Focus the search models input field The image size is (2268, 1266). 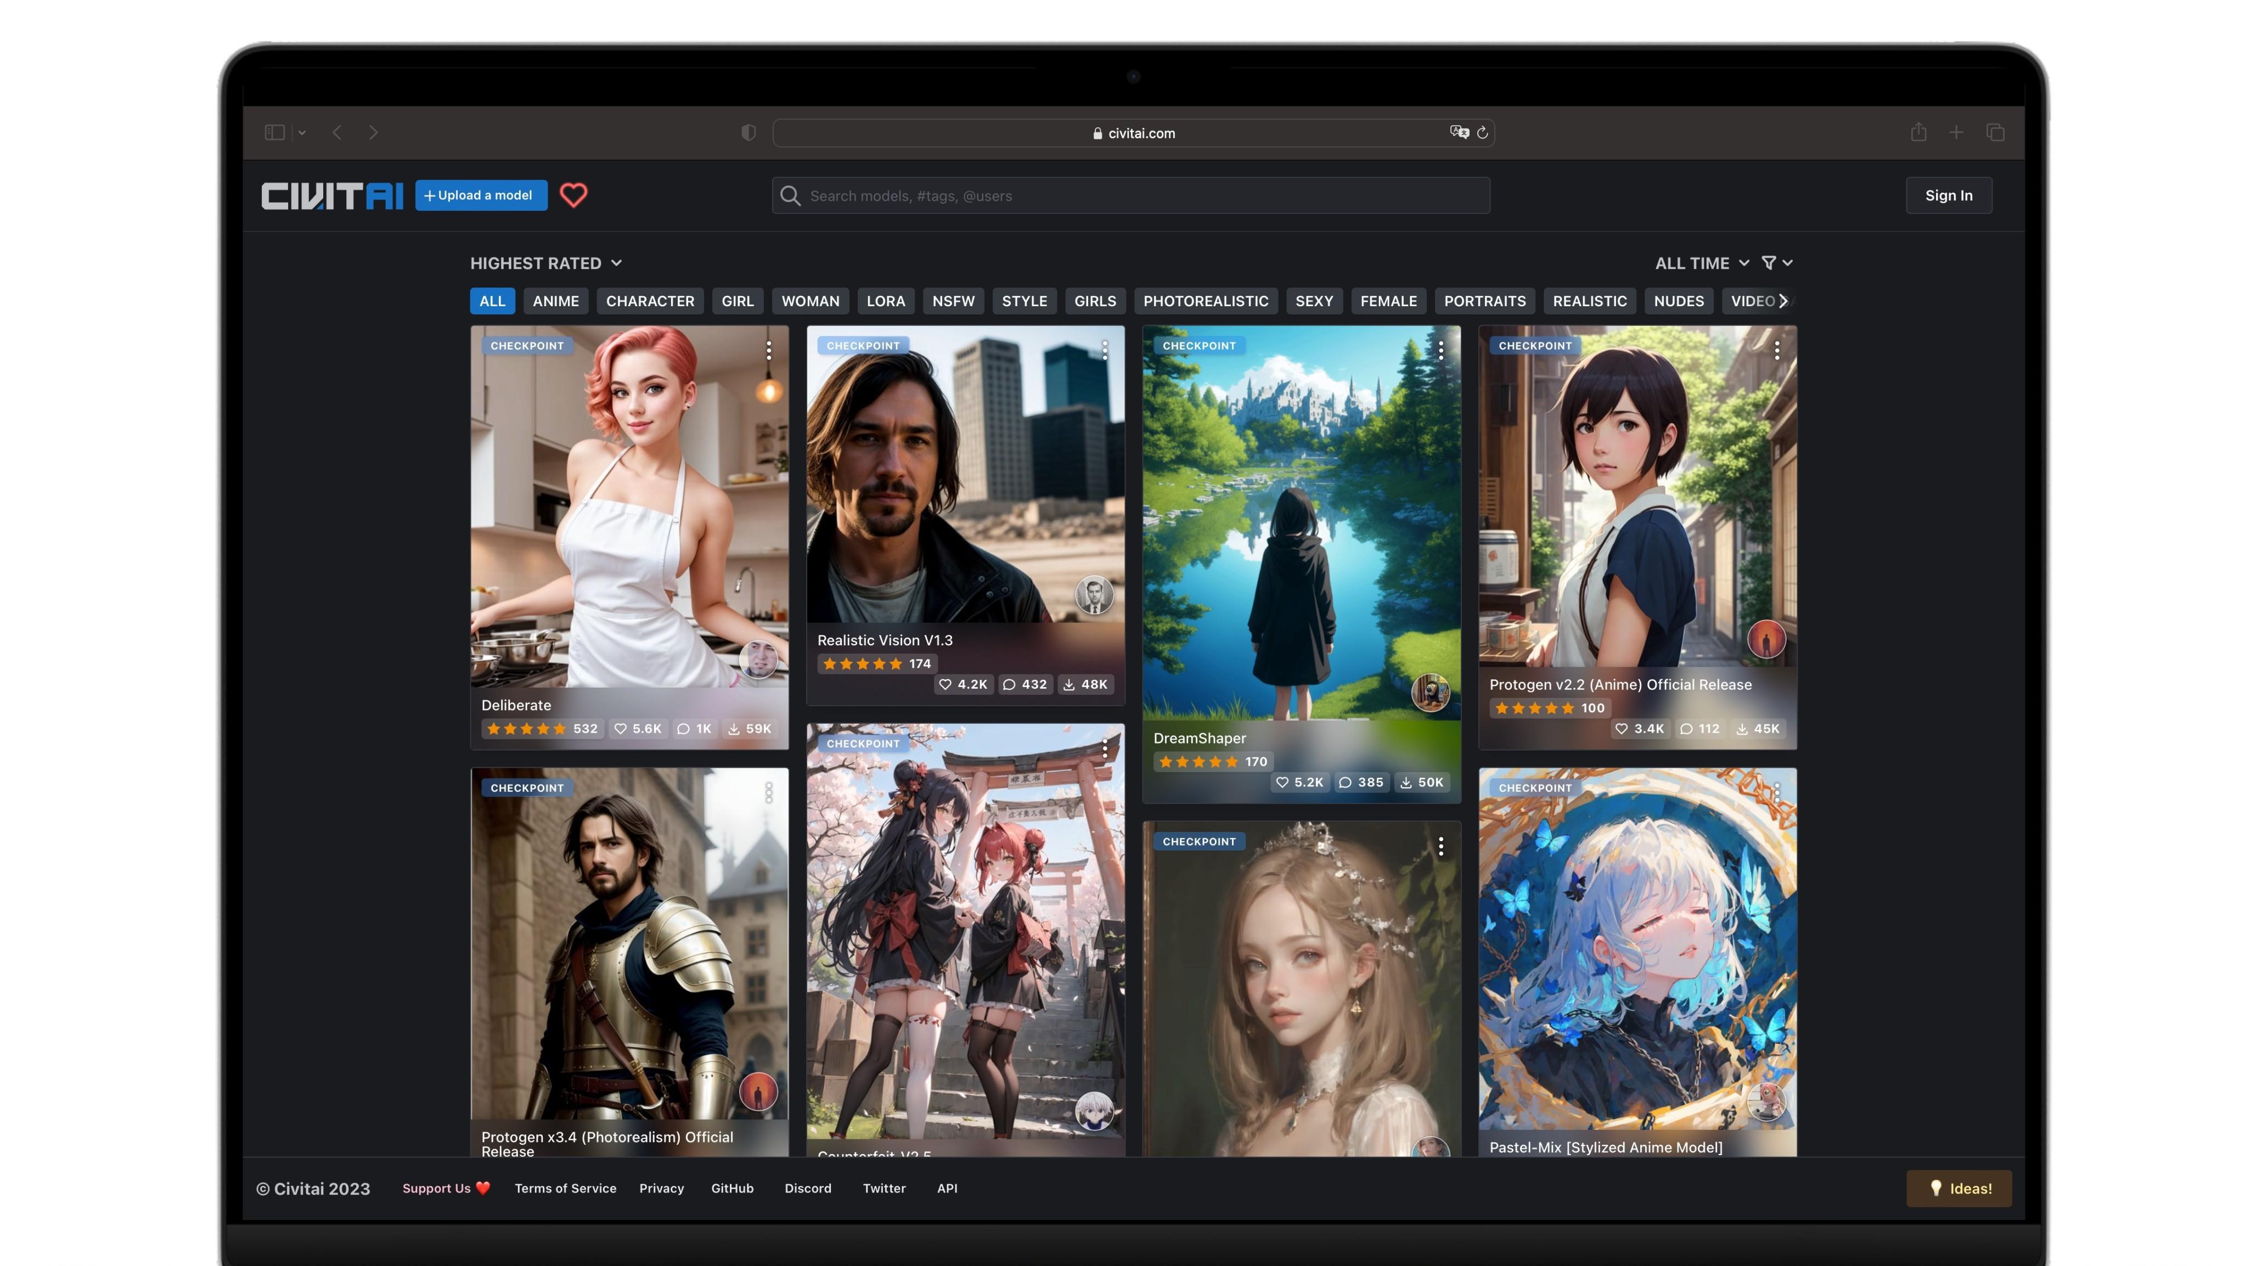[1130, 195]
